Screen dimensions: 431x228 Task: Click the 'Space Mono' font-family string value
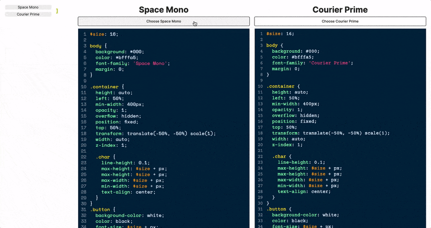point(151,63)
